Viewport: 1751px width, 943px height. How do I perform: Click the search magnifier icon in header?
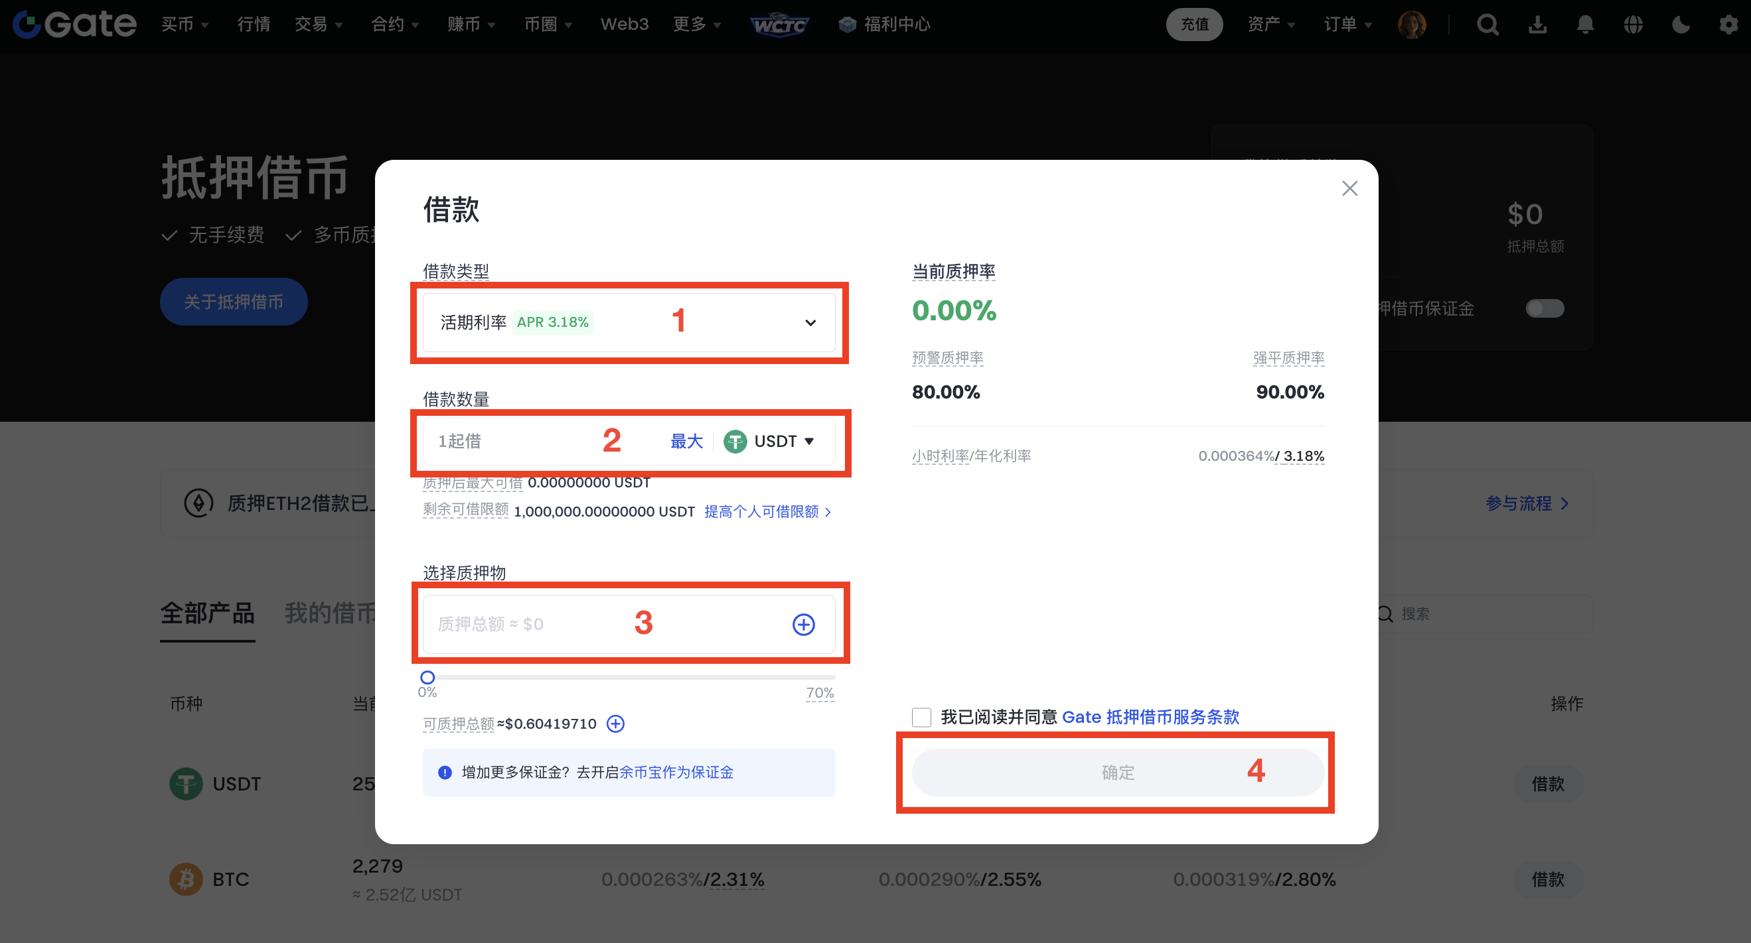[x=1487, y=25]
